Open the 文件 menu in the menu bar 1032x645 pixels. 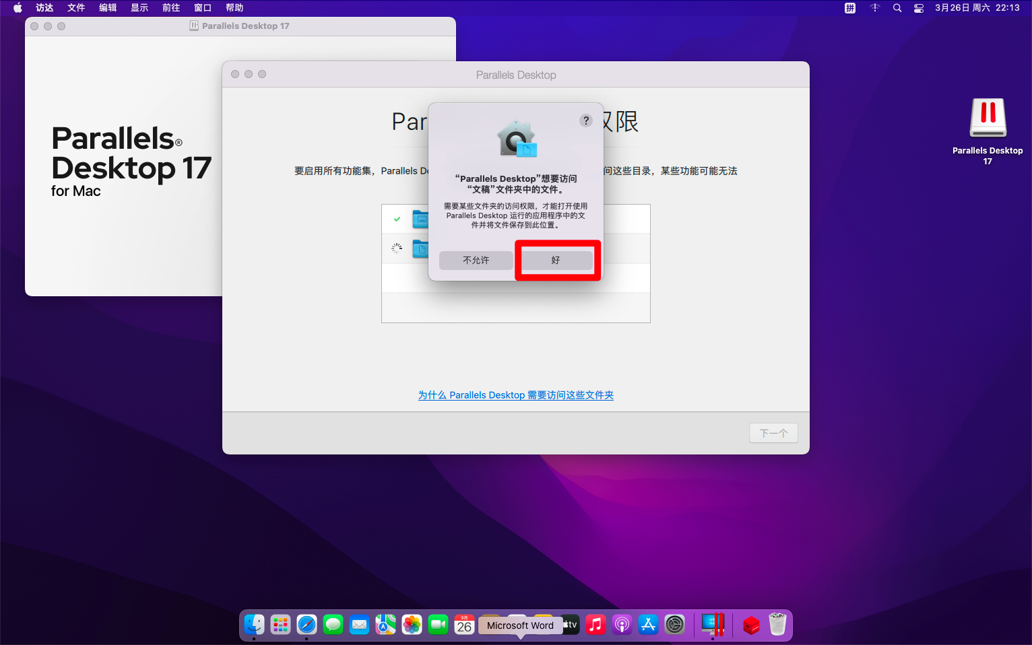76,8
